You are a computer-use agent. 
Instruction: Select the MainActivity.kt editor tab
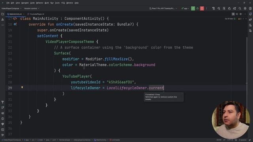coord(15,14)
